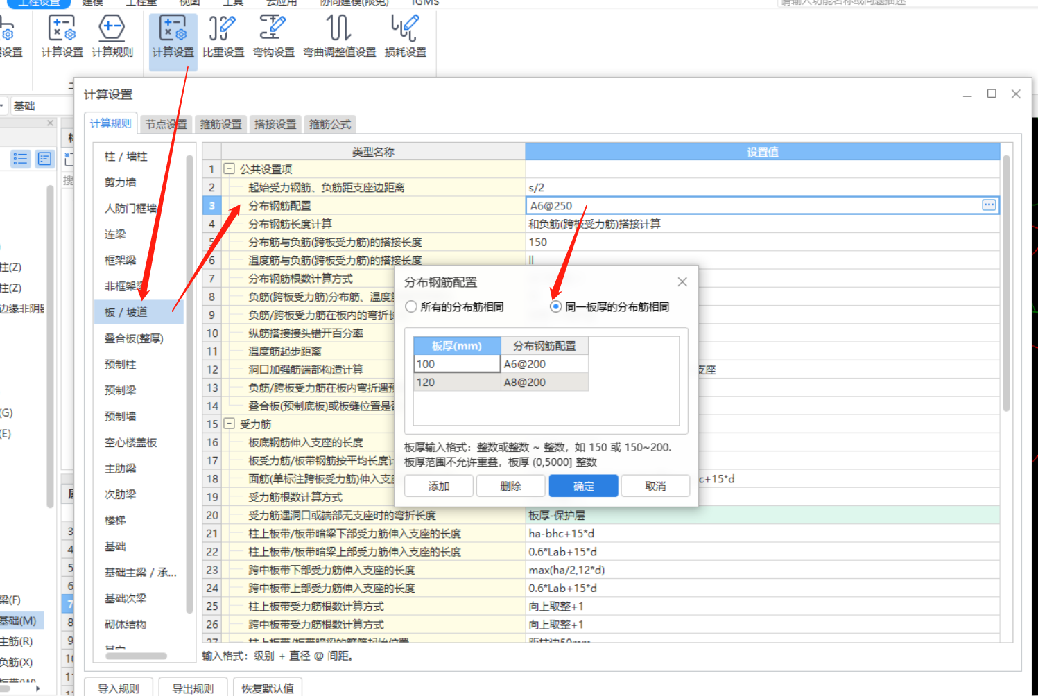Screen dimensions: 1038x696
Task: Click the 板厚 120 cell
Action: point(457,382)
